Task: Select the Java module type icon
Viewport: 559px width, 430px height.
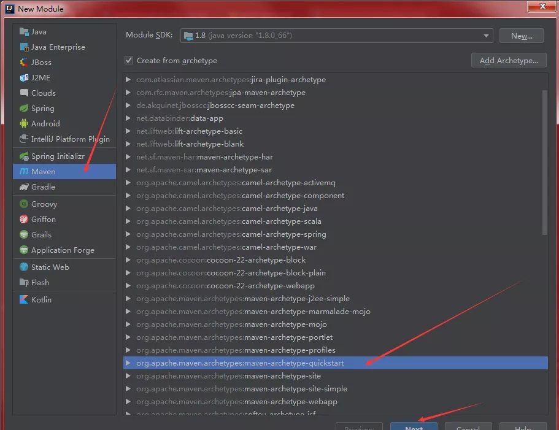Action: pyautogui.click(x=24, y=32)
